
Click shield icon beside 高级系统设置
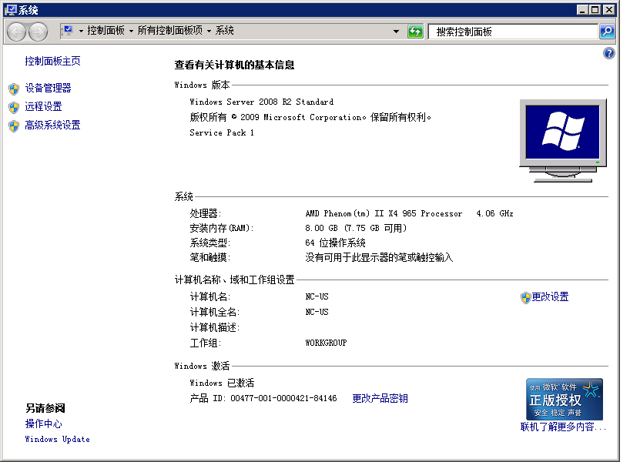14,126
